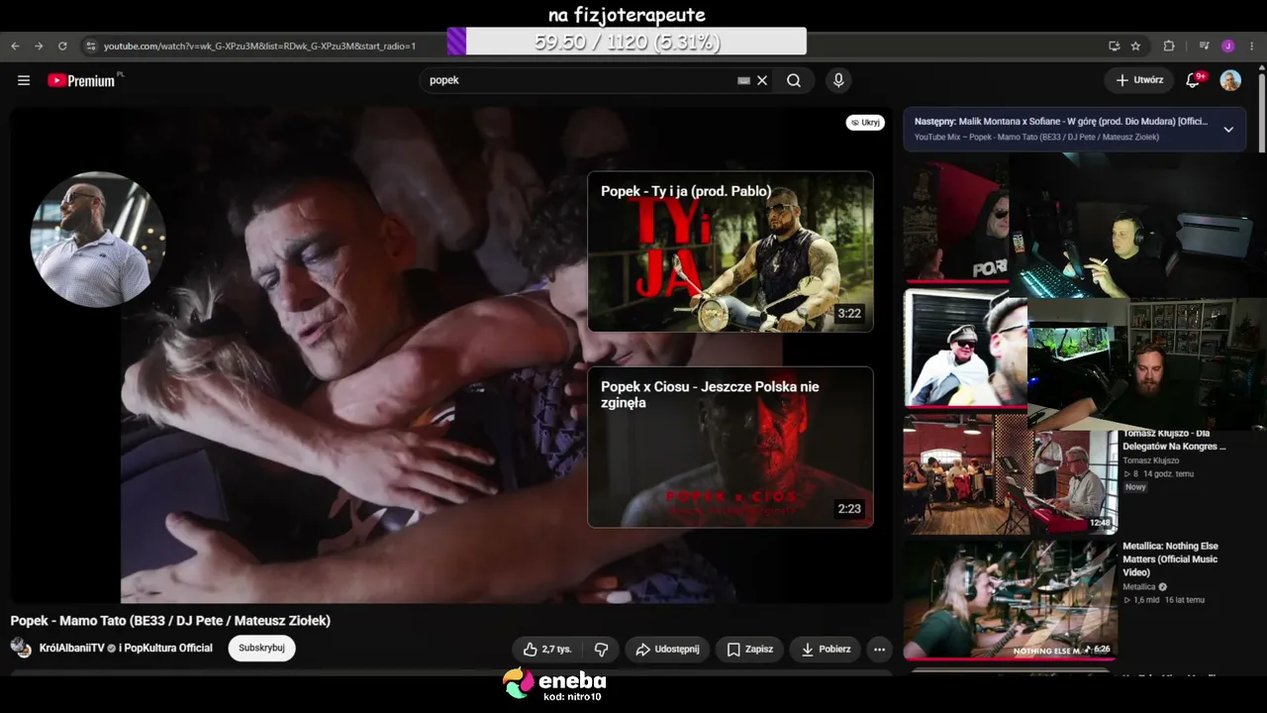
Task: Expand the YouTube Mix playlist chevron
Action: pos(1228,129)
